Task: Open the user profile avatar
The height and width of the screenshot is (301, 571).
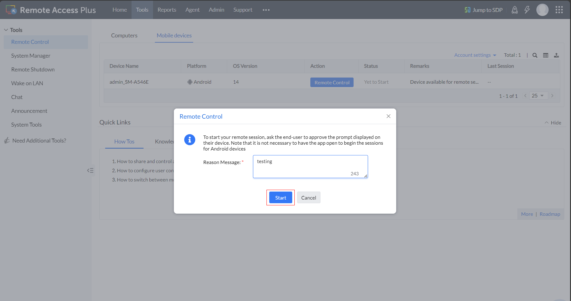Action: click(x=542, y=10)
